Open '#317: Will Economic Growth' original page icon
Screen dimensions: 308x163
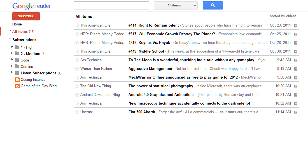[295, 34]
